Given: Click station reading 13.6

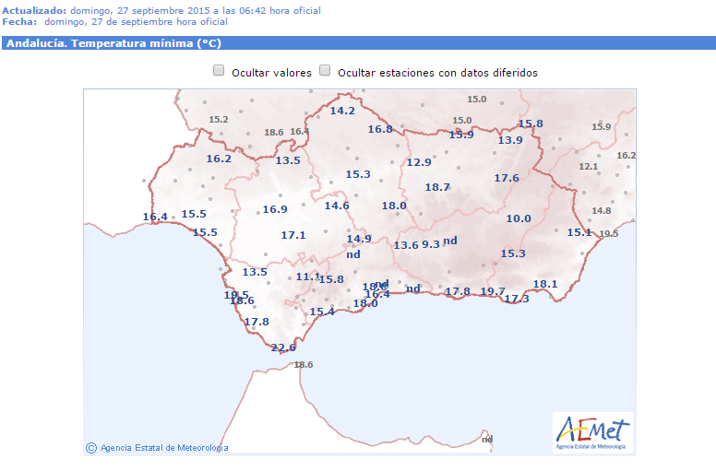Looking at the screenshot, I should tap(406, 246).
